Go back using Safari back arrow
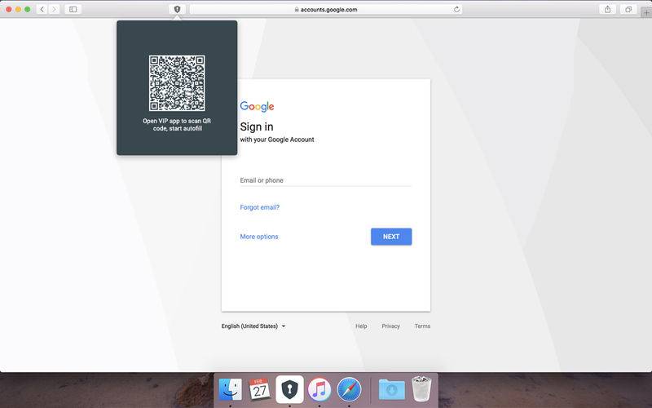The height and width of the screenshot is (408, 652). [x=42, y=9]
